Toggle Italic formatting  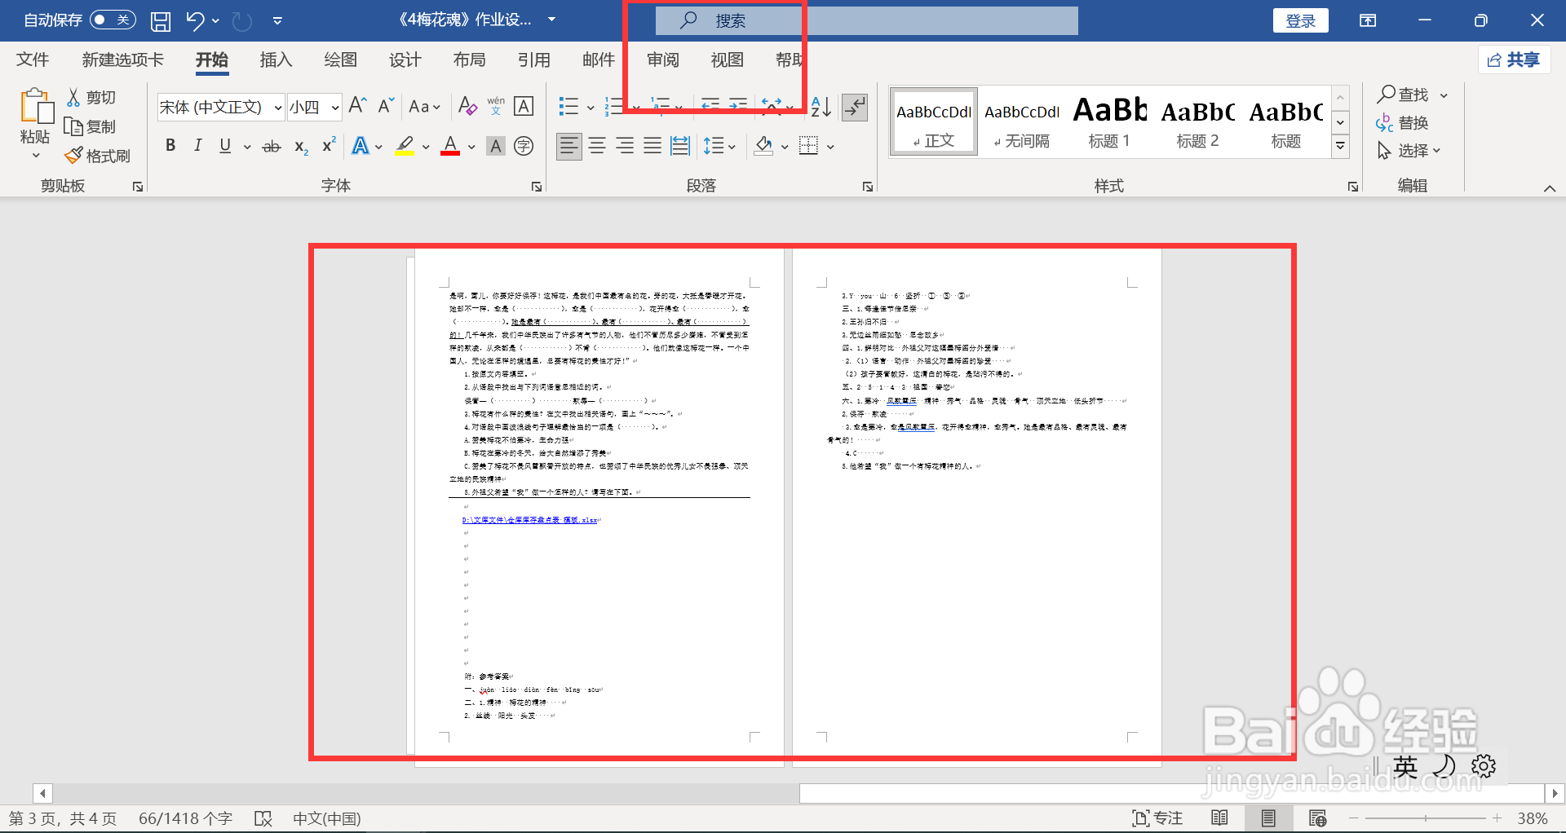coord(197,146)
